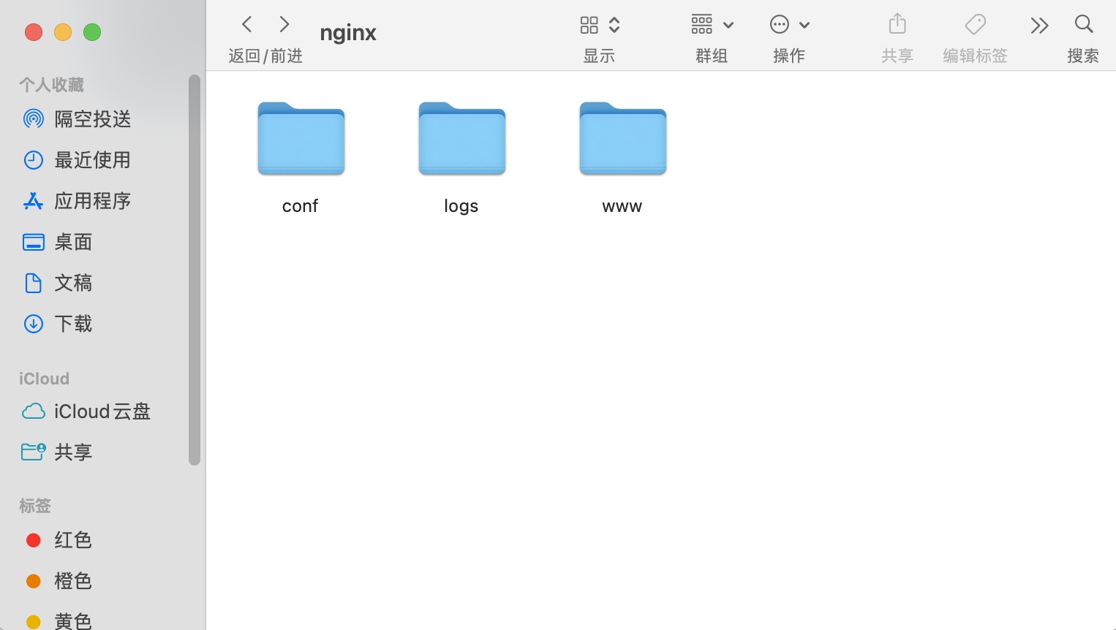The image size is (1116, 630).
Task: Filter by the yellow tag dot
Action: 34,622
